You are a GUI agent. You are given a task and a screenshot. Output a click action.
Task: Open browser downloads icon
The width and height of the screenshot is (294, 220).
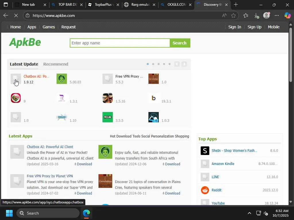tap(256, 15)
